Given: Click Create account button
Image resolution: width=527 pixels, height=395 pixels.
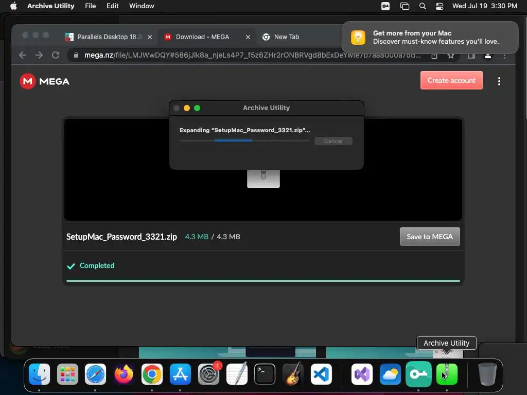Looking at the screenshot, I should pos(451,80).
